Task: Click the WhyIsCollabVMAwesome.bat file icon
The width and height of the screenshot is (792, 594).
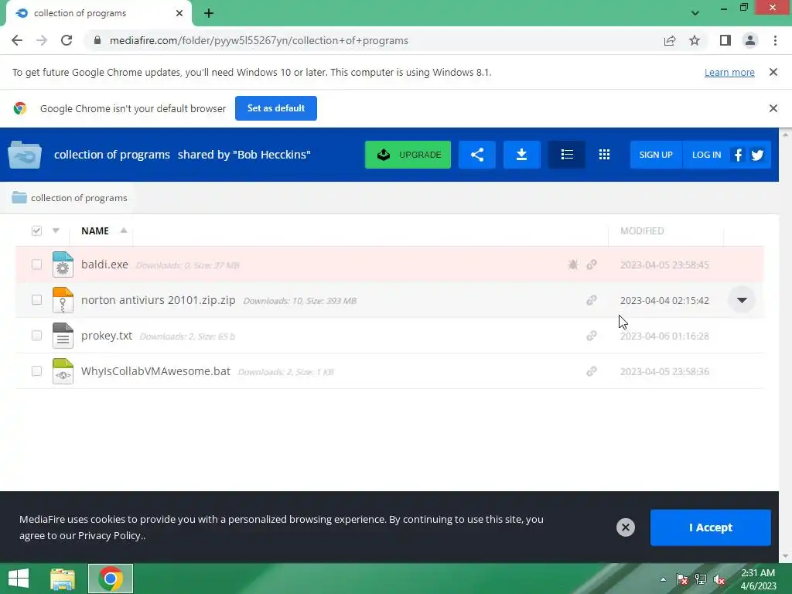Action: tap(63, 371)
